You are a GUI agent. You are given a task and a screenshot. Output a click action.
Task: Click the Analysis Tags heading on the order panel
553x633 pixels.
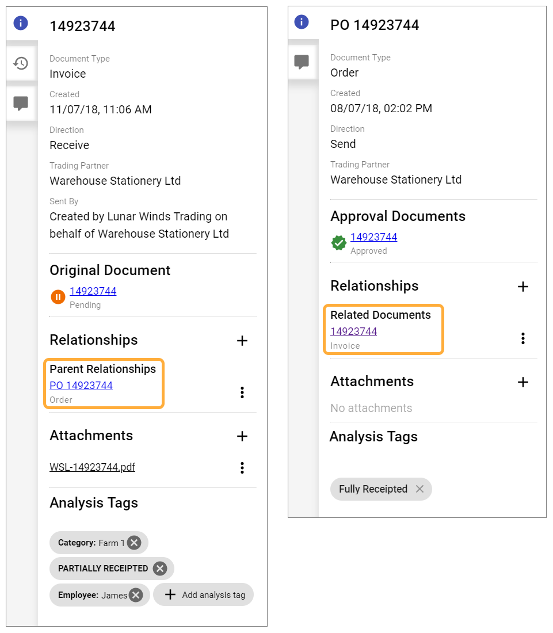[373, 437]
